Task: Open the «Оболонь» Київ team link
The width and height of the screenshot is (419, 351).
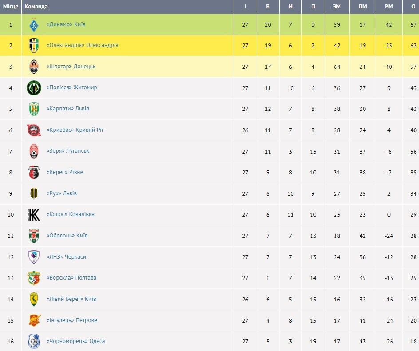Action: click(67, 236)
